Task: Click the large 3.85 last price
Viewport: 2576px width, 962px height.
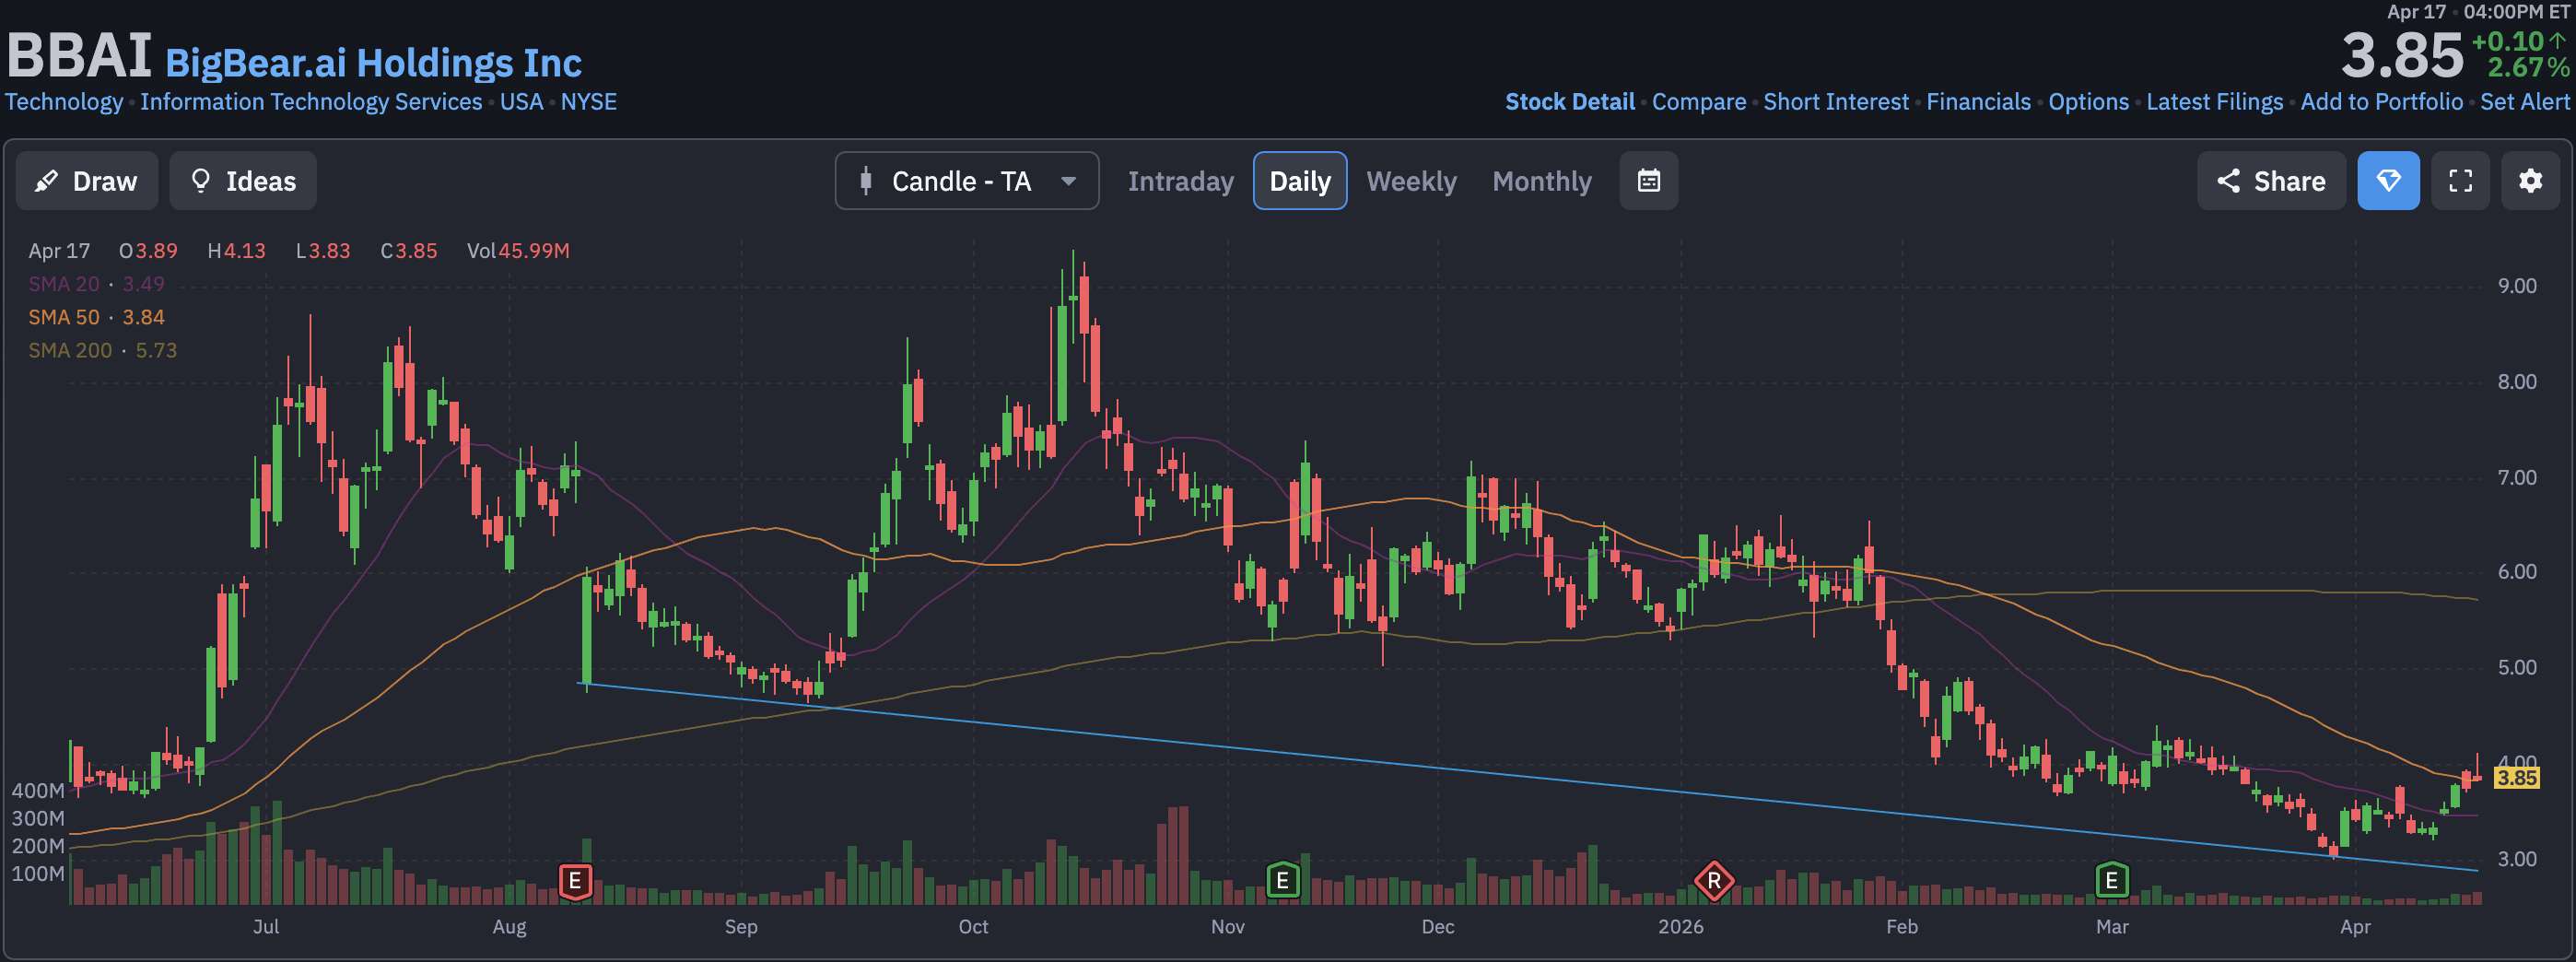Action: [x=2402, y=55]
